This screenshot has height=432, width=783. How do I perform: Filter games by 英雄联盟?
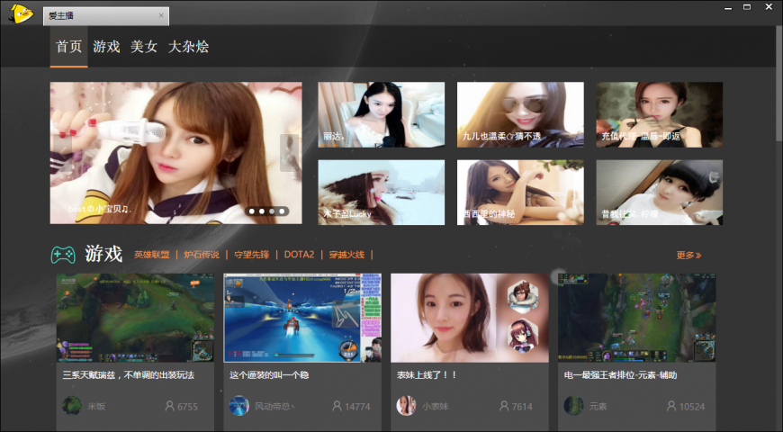[x=152, y=255]
